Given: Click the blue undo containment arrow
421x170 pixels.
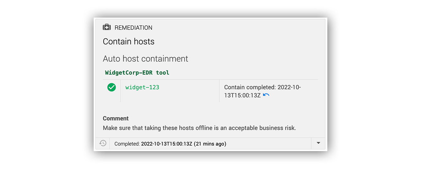Looking at the screenshot, I should (x=266, y=95).
